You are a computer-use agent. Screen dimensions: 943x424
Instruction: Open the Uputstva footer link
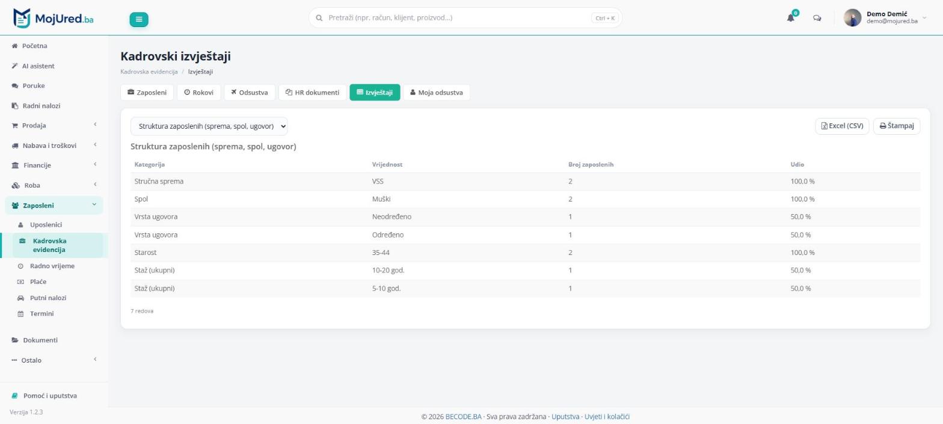565,416
